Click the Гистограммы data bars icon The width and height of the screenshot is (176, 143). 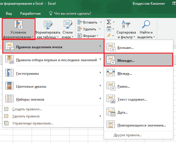click(9, 73)
